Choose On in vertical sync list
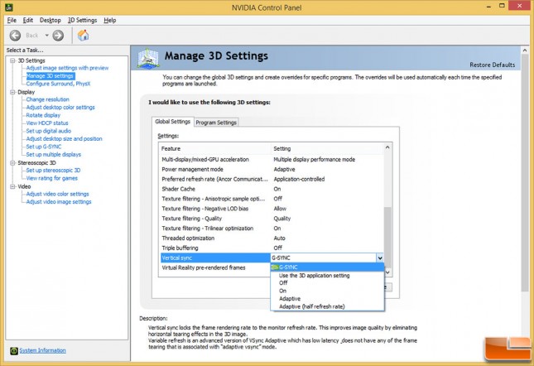This screenshot has width=534, height=366. [x=327, y=291]
